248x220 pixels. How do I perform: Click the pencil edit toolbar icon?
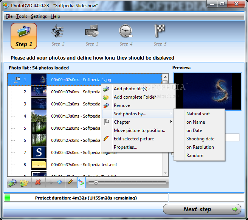(70, 182)
